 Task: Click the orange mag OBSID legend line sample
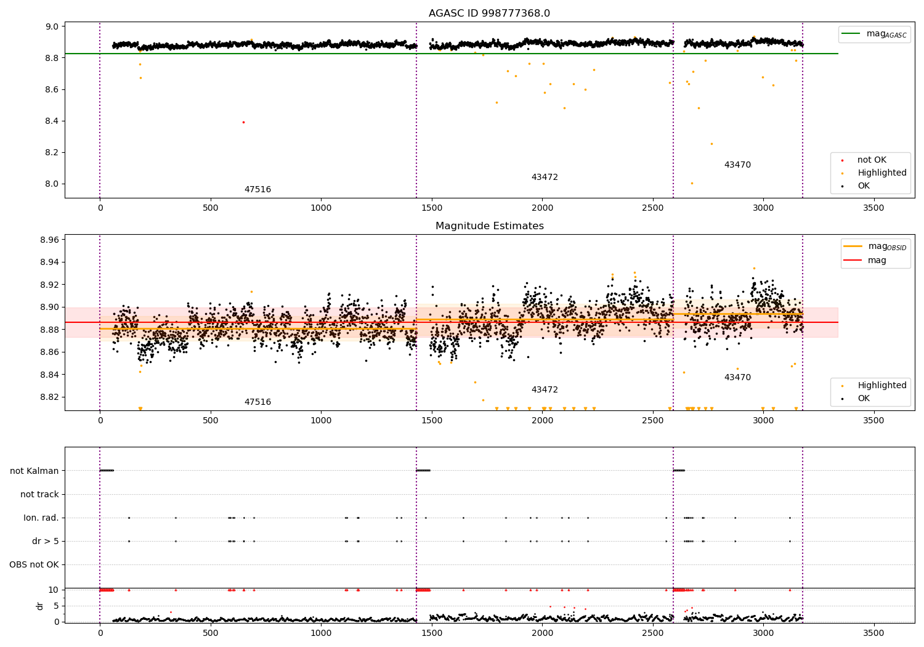pos(853,246)
